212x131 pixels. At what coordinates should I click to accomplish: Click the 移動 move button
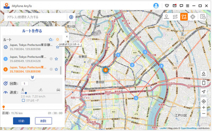click(21, 121)
